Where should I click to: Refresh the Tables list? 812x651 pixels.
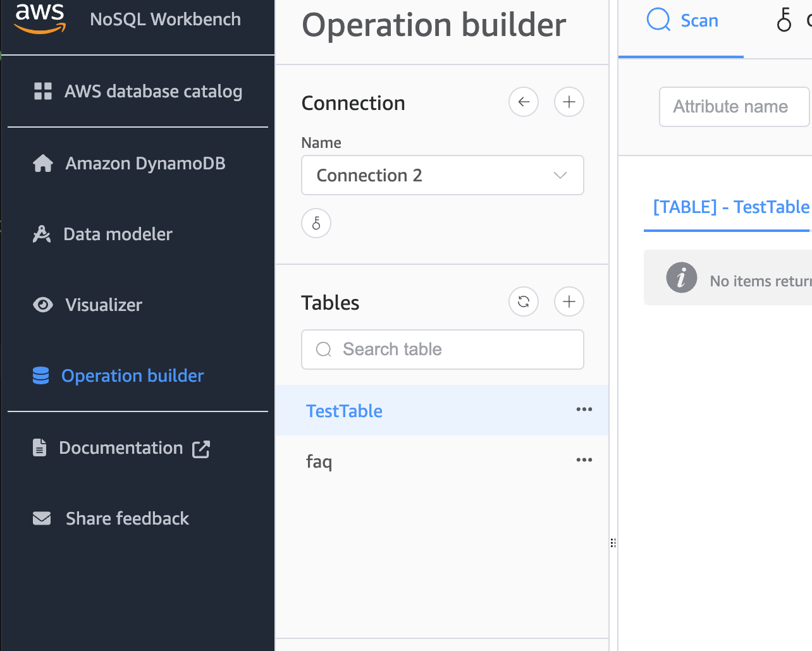pos(524,301)
